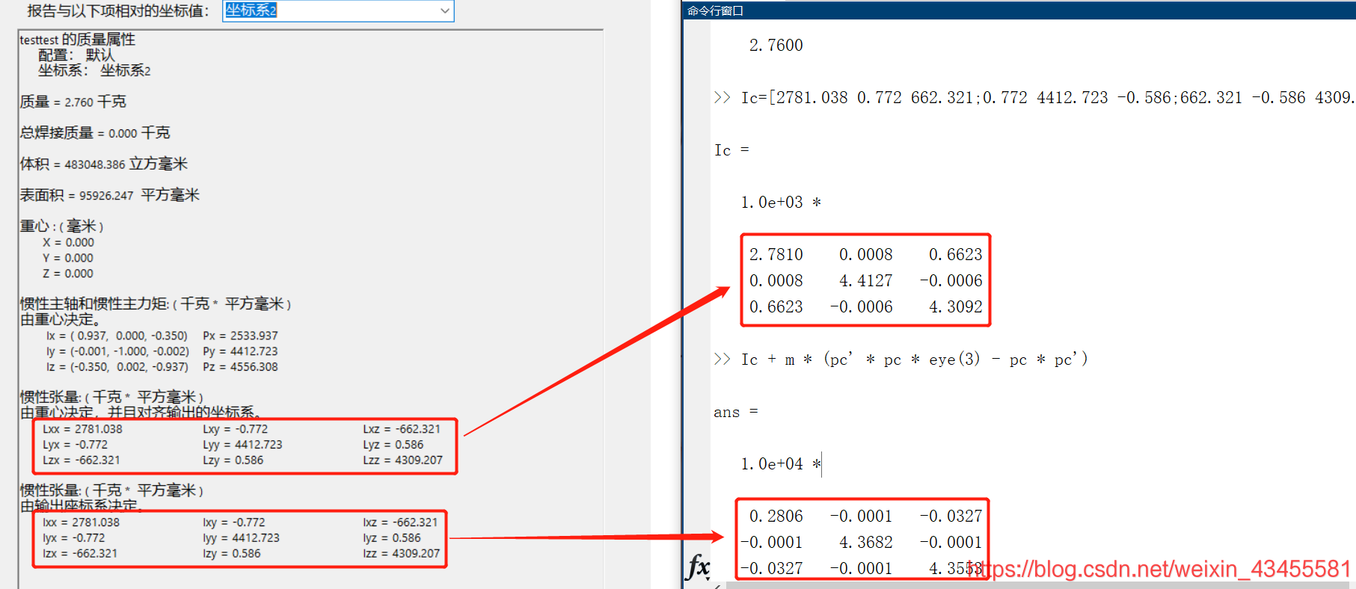Click the 命令行窗口 title bar
The width and height of the screenshot is (1356, 589).
click(x=1019, y=10)
